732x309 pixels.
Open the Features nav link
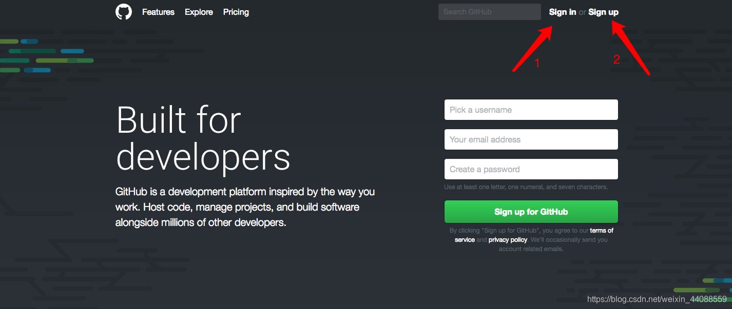pyautogui.click(x=158, y=12)
